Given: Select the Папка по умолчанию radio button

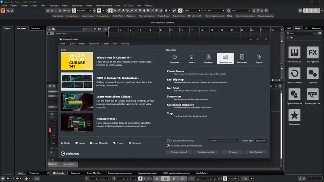Looking at the screenshot, I should point(168,140).
